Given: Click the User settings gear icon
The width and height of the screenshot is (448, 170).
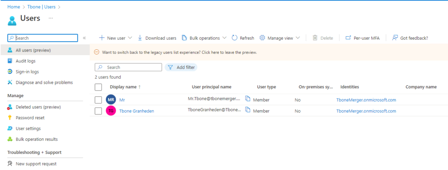Looking at the screenshot, I should pyautogui.click(x=10, y=128).
